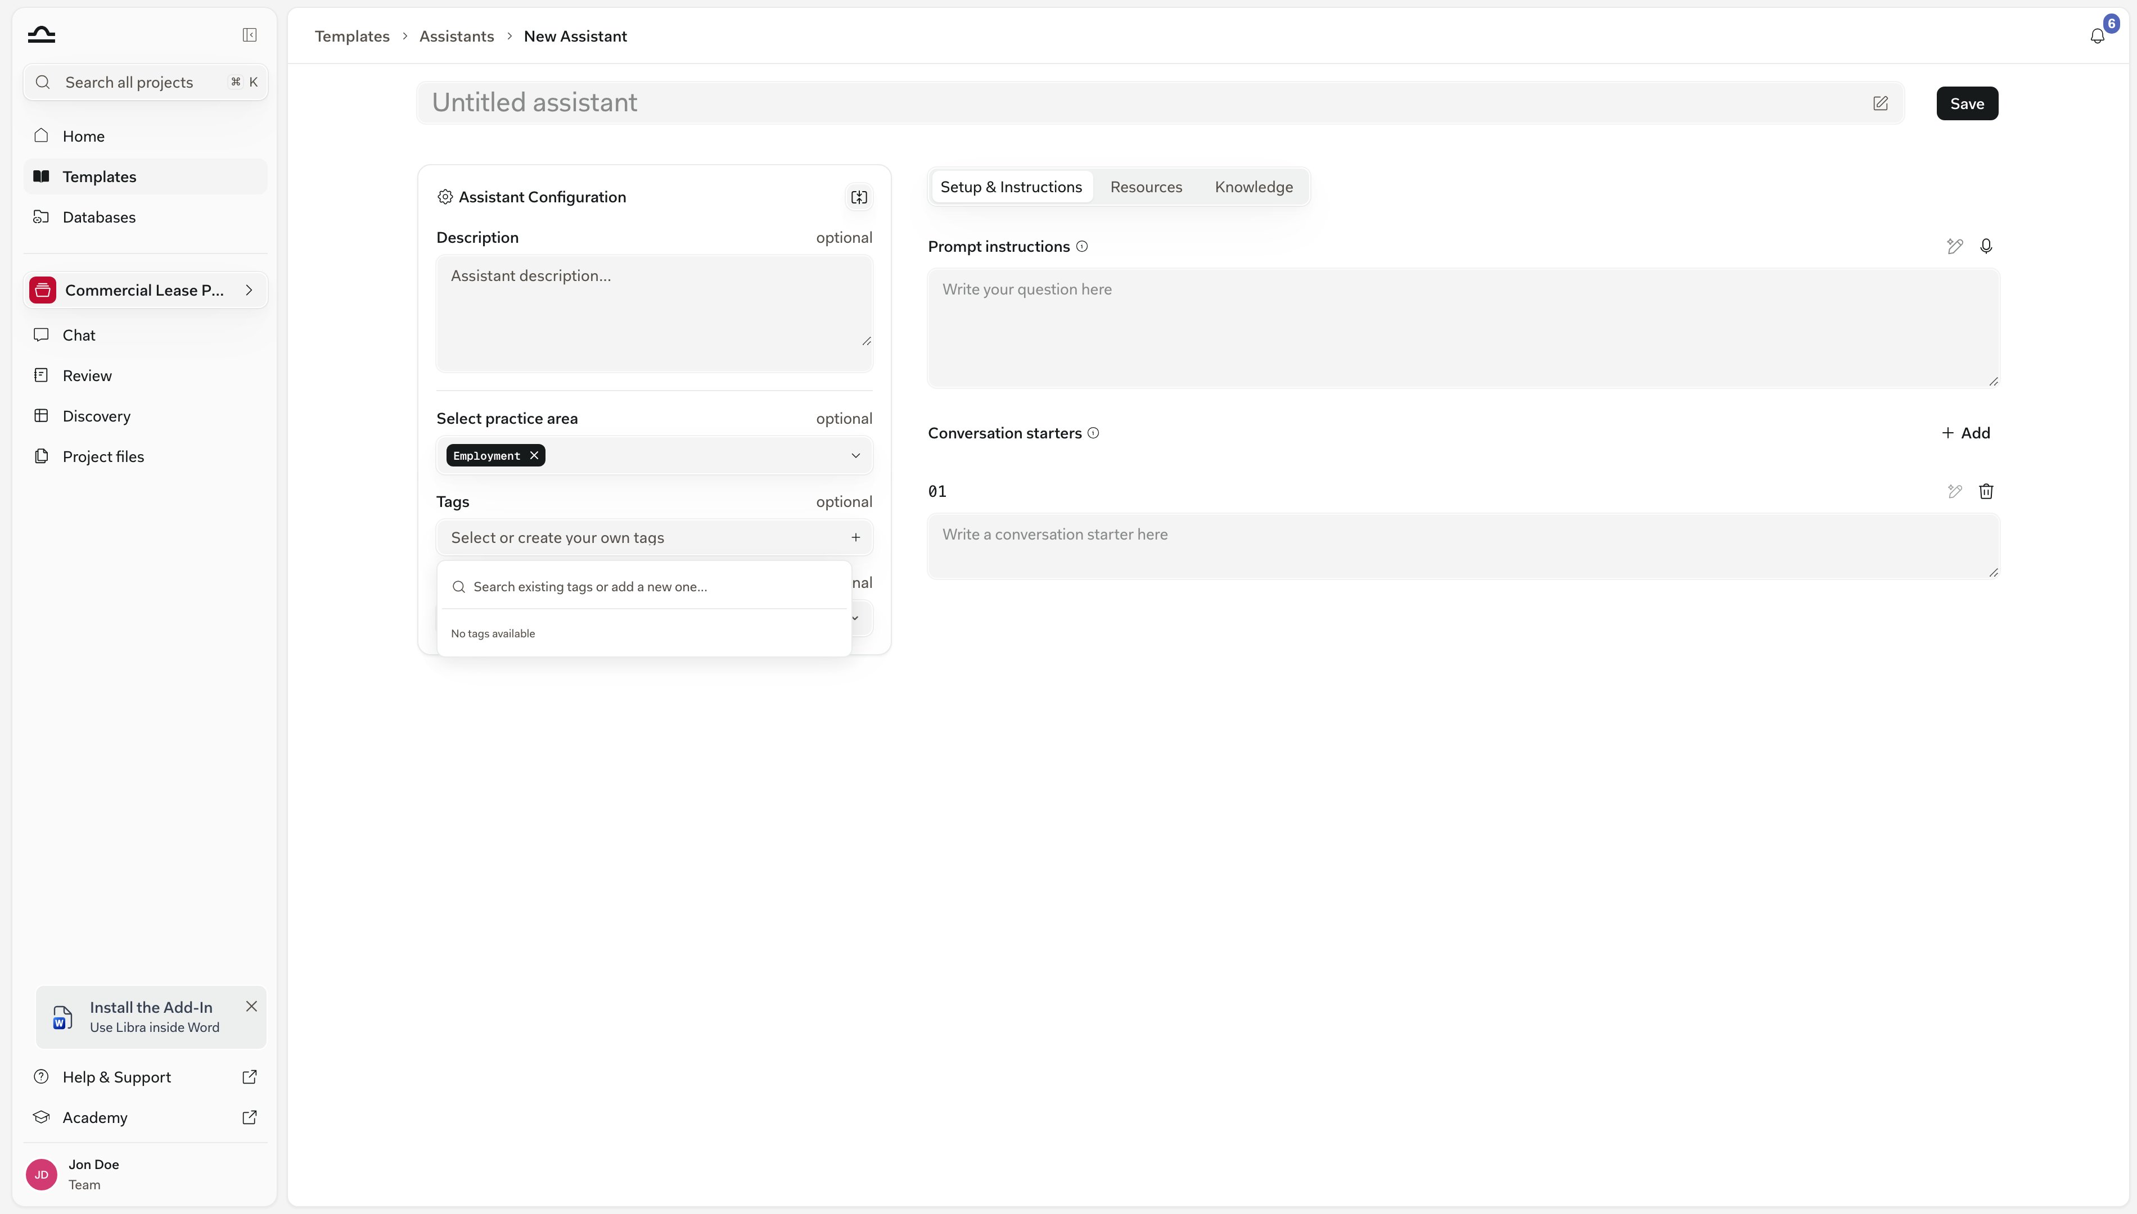Open Chat in the sidebar

pos(145,335)
